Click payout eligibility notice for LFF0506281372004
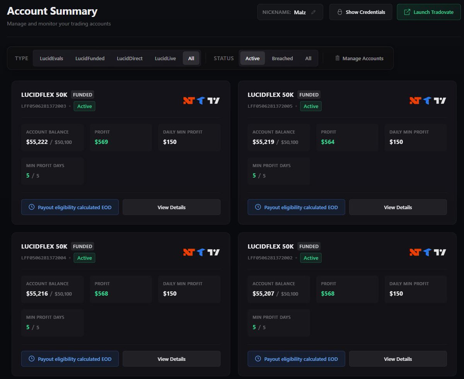Image resolution: width=464 pixels, height=379 pixels. pyautogui.click(x=70, y=359)
